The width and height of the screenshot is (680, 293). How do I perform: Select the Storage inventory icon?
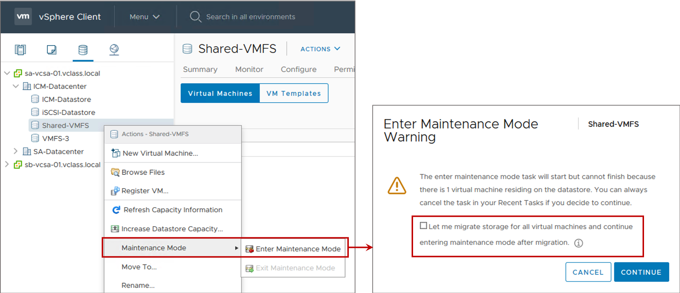click(83, 49)
